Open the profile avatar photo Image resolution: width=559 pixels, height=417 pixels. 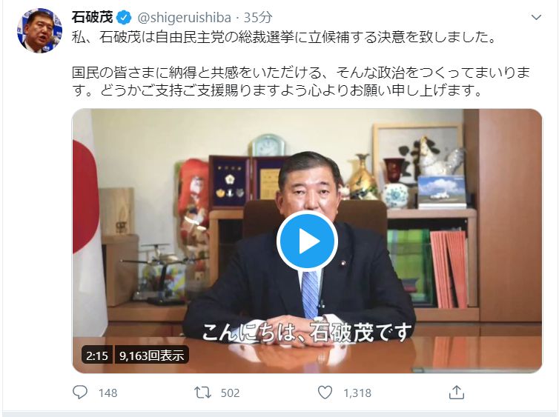(x=40, y=30)
